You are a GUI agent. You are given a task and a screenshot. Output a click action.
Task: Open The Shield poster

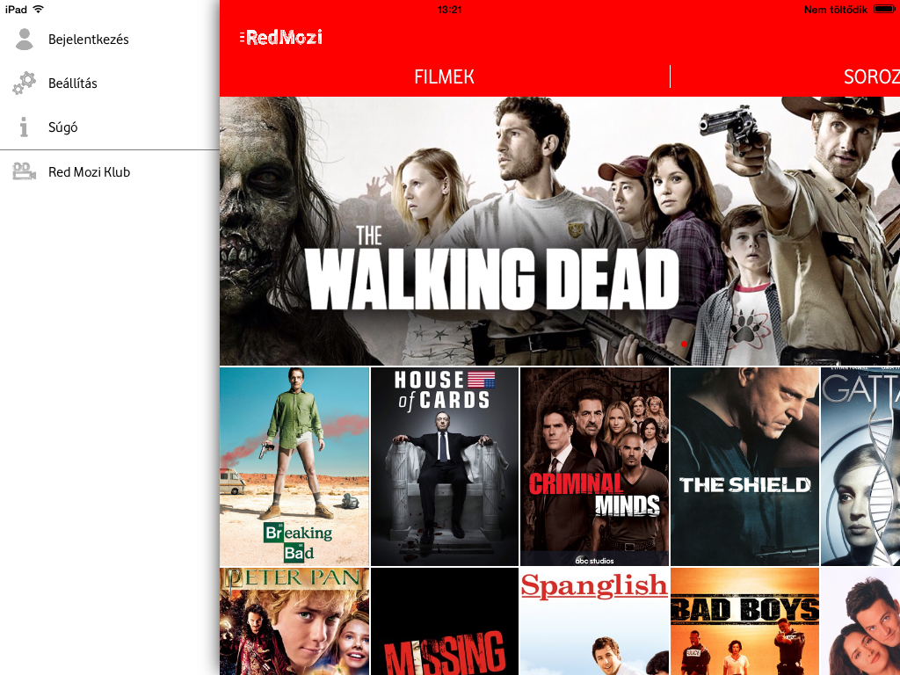pos(744,466)
